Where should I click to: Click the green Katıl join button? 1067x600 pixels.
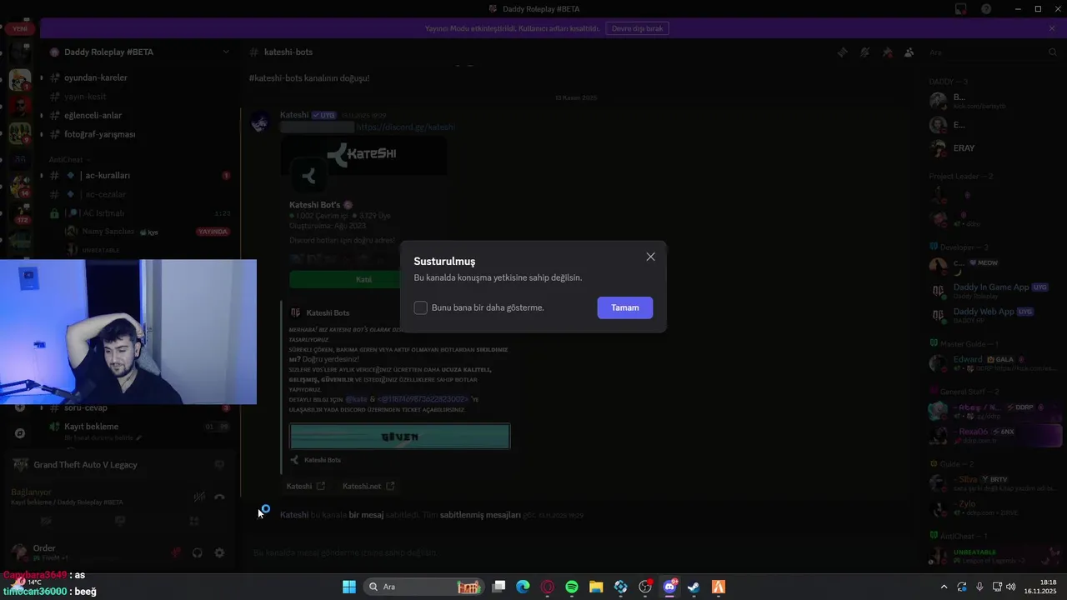[x=364, y=279]
